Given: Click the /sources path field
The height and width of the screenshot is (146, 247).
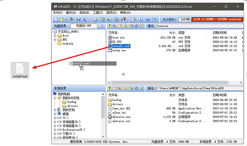Looking at the screenshot, I should pyautogui.click(x=199, y=26).
